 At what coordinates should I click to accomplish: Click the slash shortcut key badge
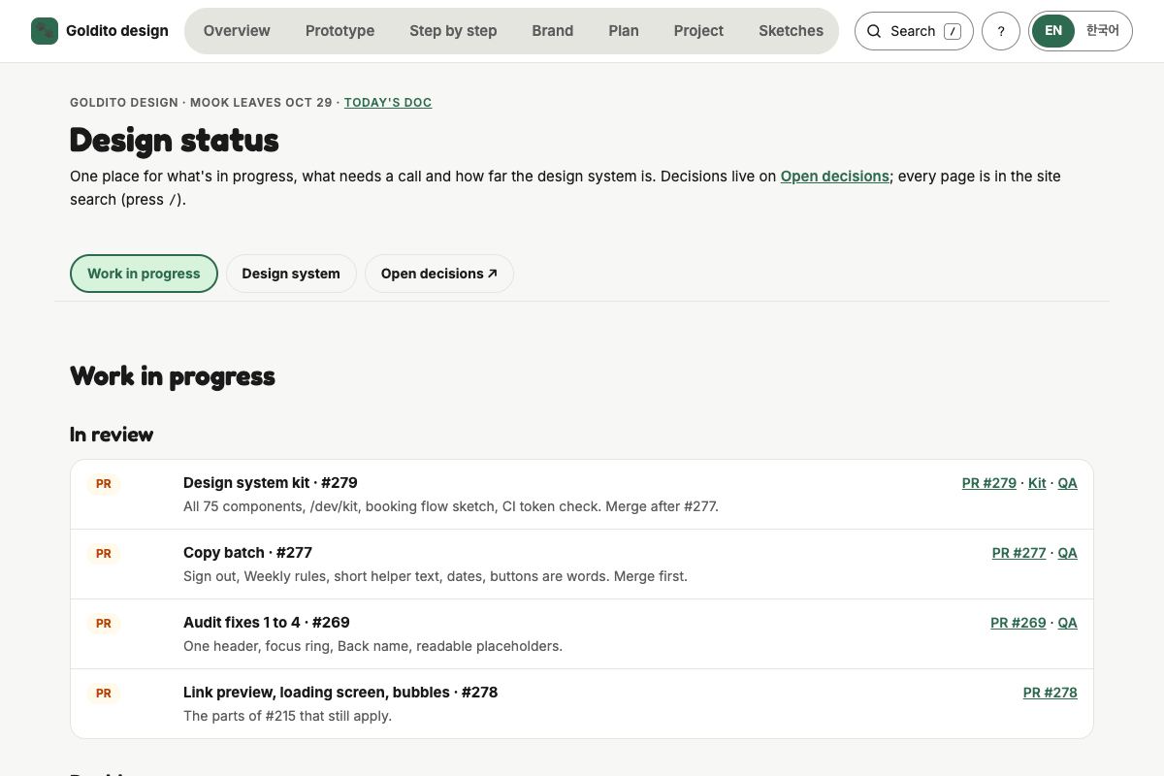[x=953, y=31]
